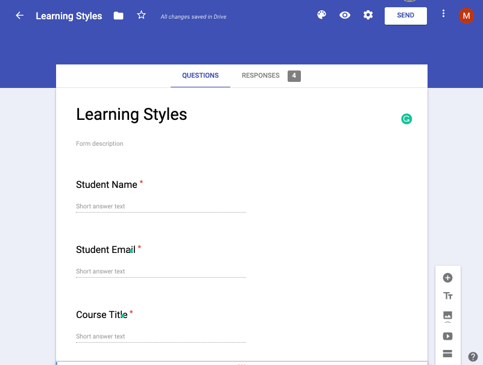Switch to the Questions tab
This screenshot has width=483, height=365.
[x=200, y=76]
